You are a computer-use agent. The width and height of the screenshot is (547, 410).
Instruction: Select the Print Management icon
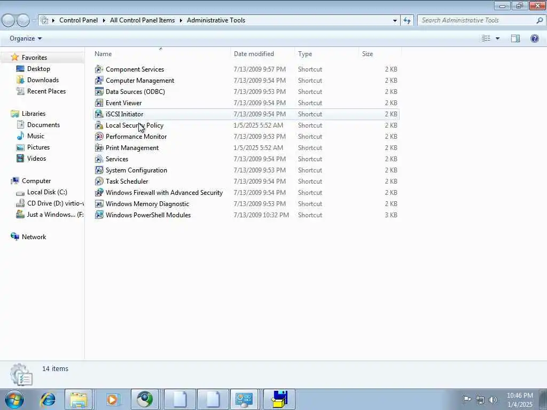[99, 147]
